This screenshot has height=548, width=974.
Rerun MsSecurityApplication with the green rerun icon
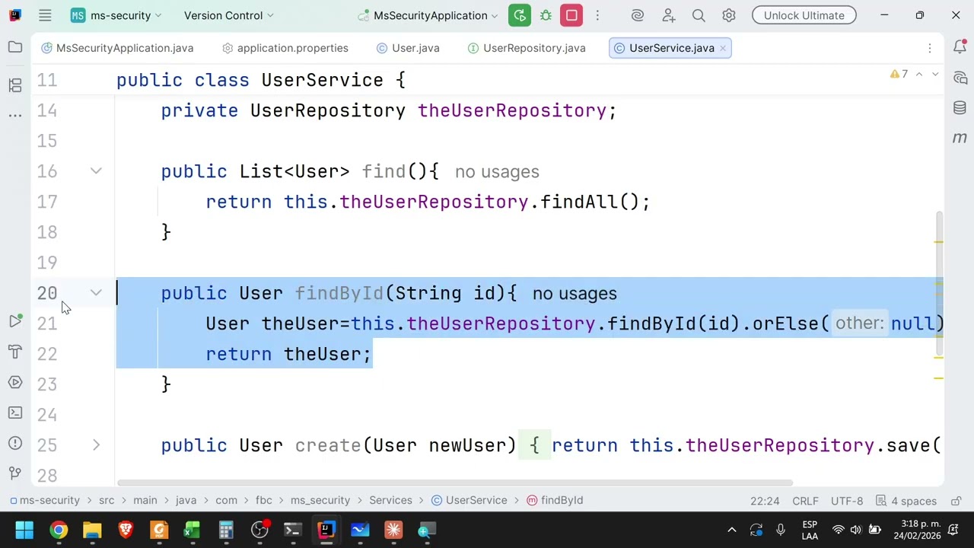520,15
